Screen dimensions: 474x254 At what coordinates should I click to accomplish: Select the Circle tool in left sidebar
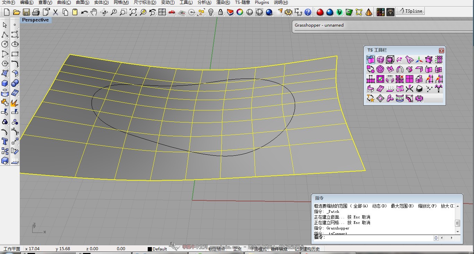(x=5, y=44)
